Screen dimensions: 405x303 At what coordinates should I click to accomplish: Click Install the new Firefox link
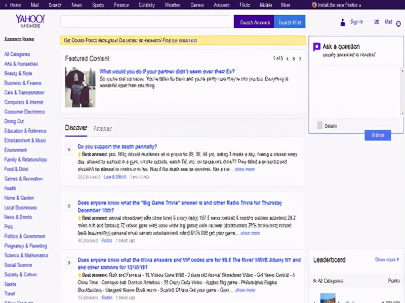pyautogui.click(x=339, y=5)
